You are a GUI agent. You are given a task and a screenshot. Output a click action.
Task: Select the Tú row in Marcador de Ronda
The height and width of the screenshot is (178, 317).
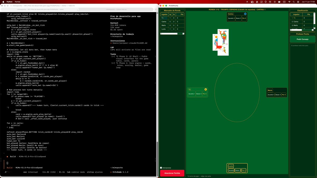click(172, 18)
